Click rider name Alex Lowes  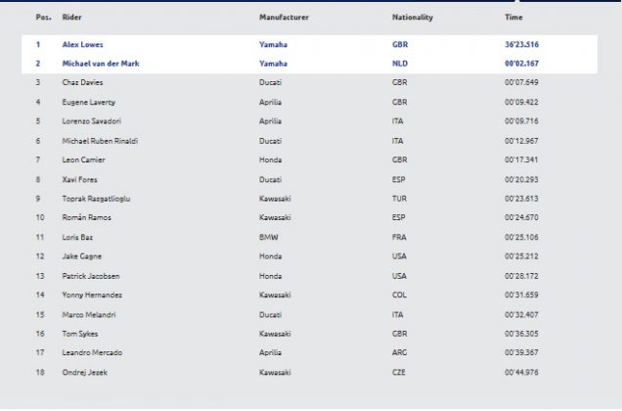[x=82, y=44]
